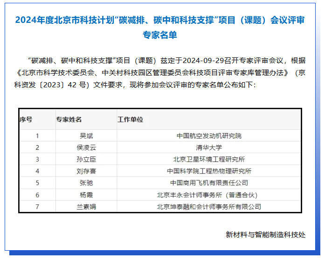Click the date 2024-09-29 in the intro paragraph
Screen dimensions: 325x260
coord(203,61)
